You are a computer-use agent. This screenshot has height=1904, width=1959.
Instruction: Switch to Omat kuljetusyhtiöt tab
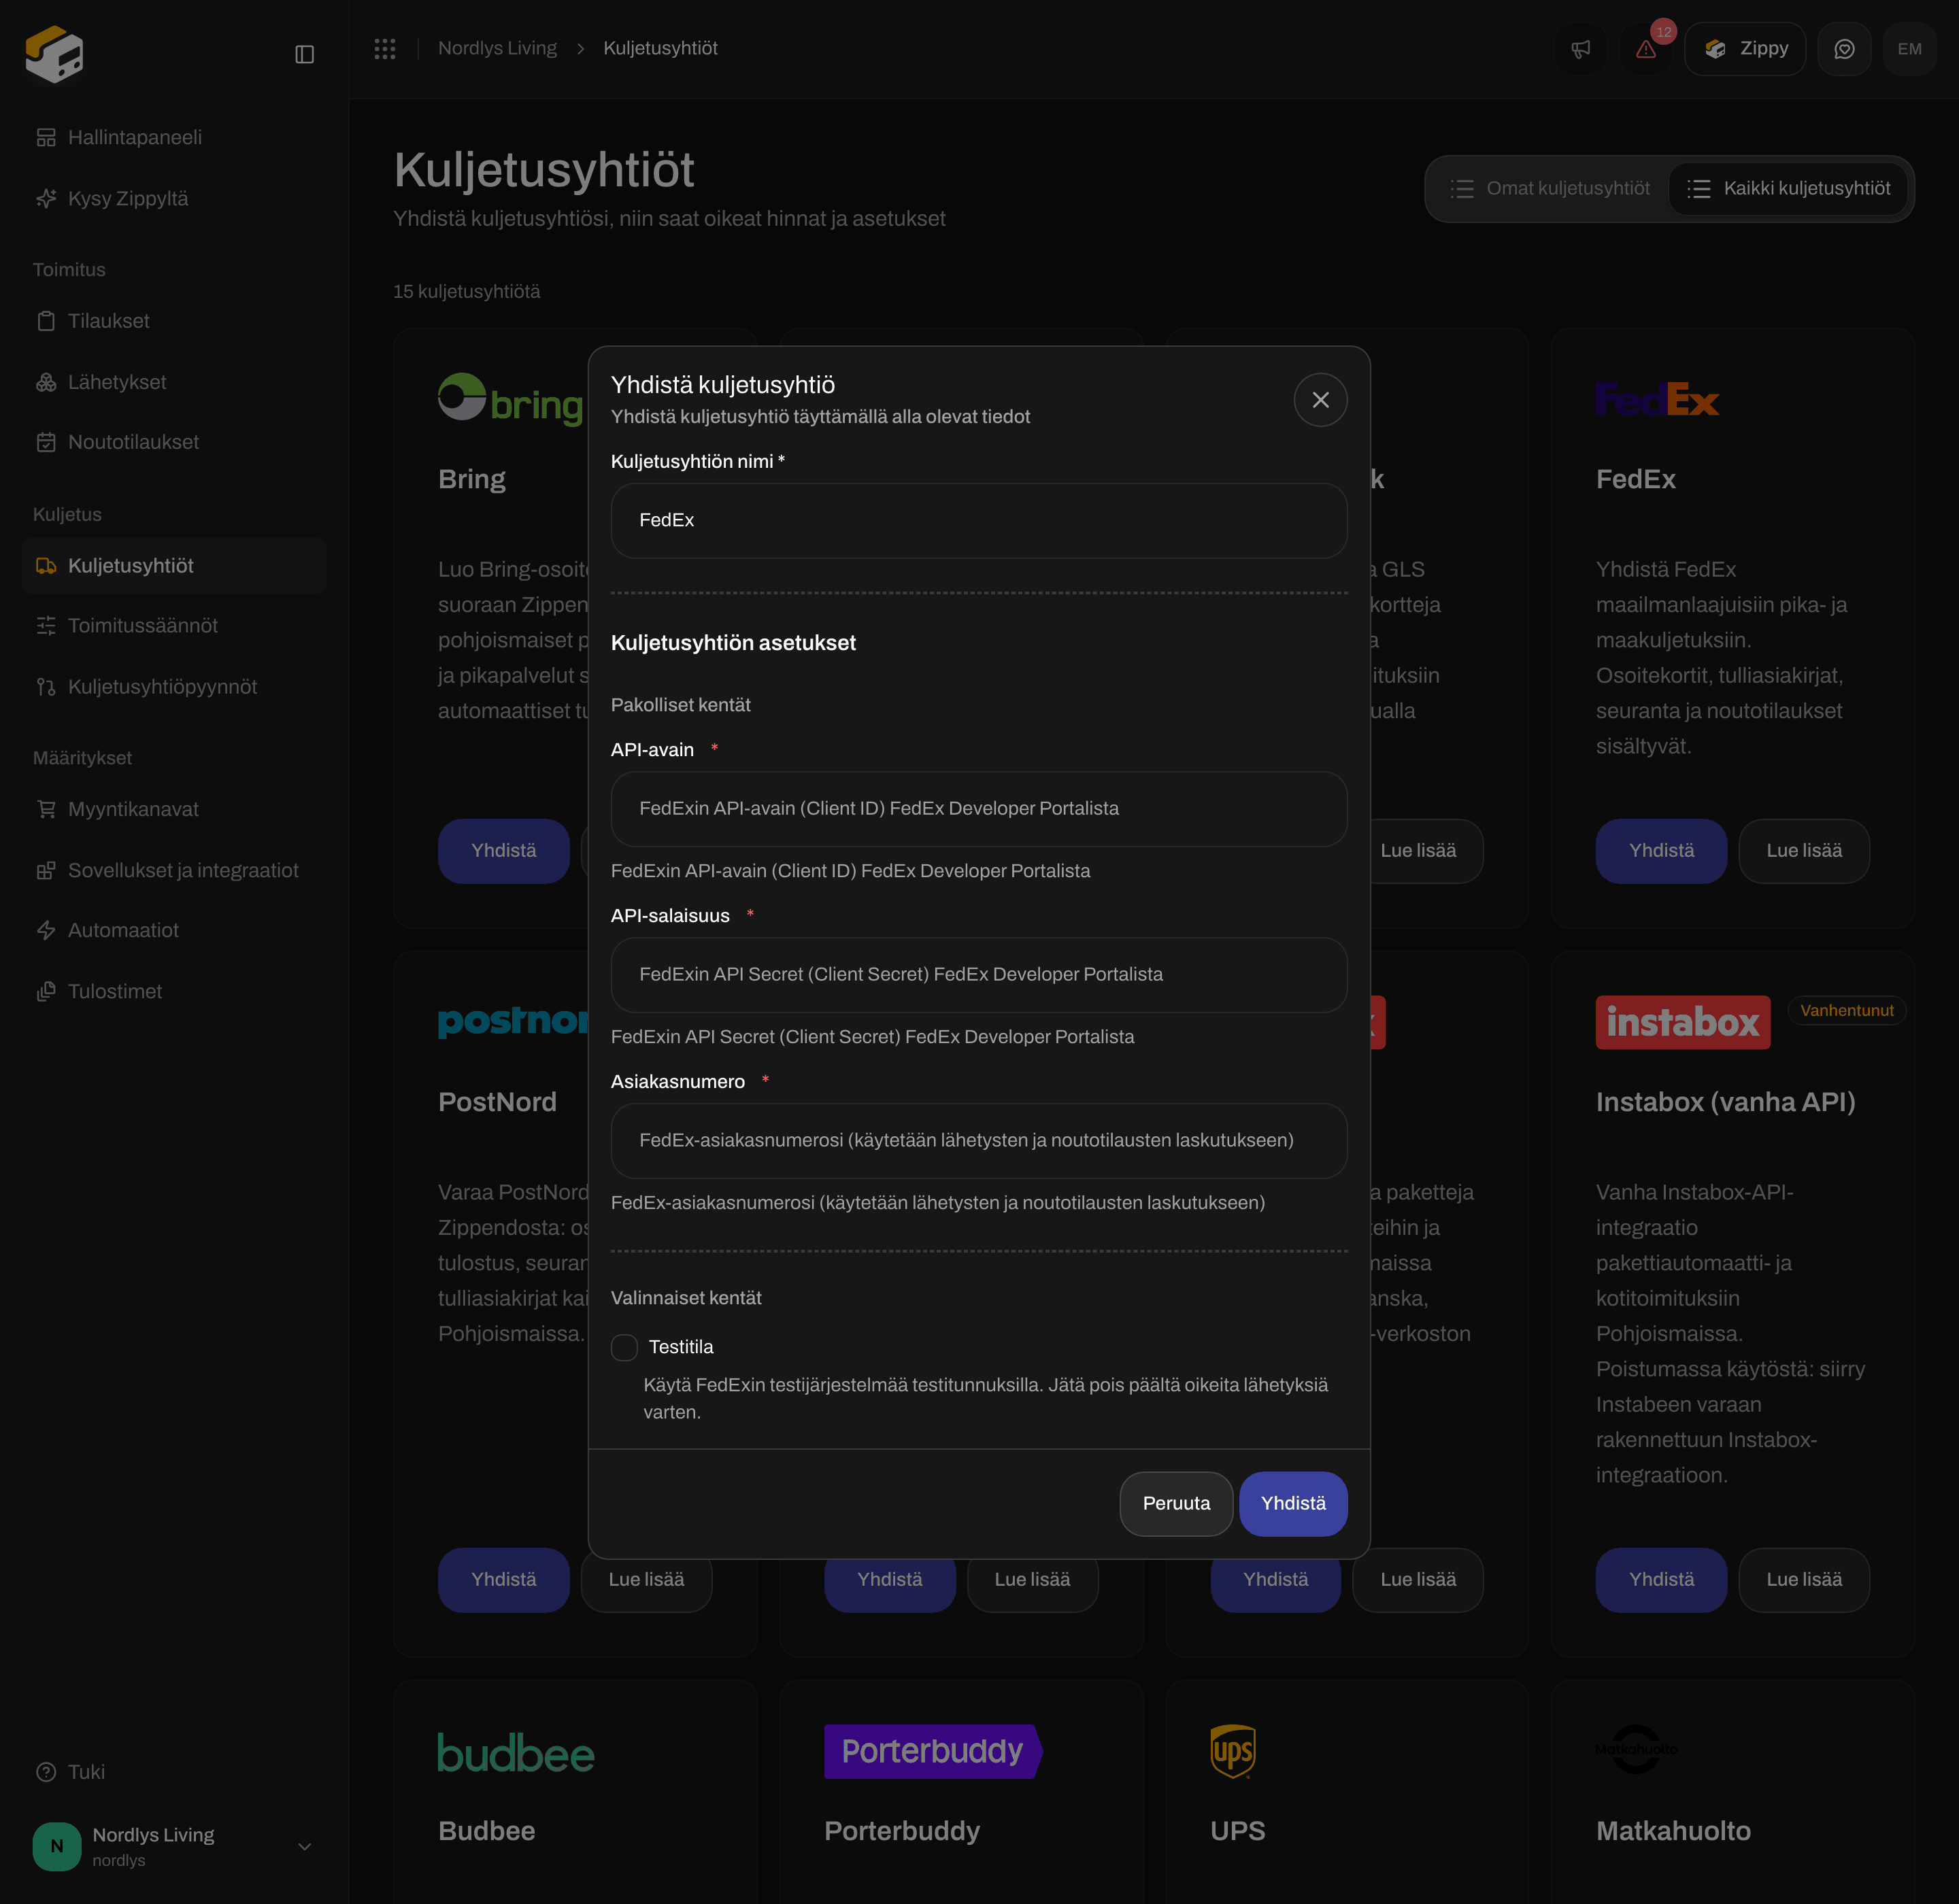pyautogui.click(x=1551, y=188)
